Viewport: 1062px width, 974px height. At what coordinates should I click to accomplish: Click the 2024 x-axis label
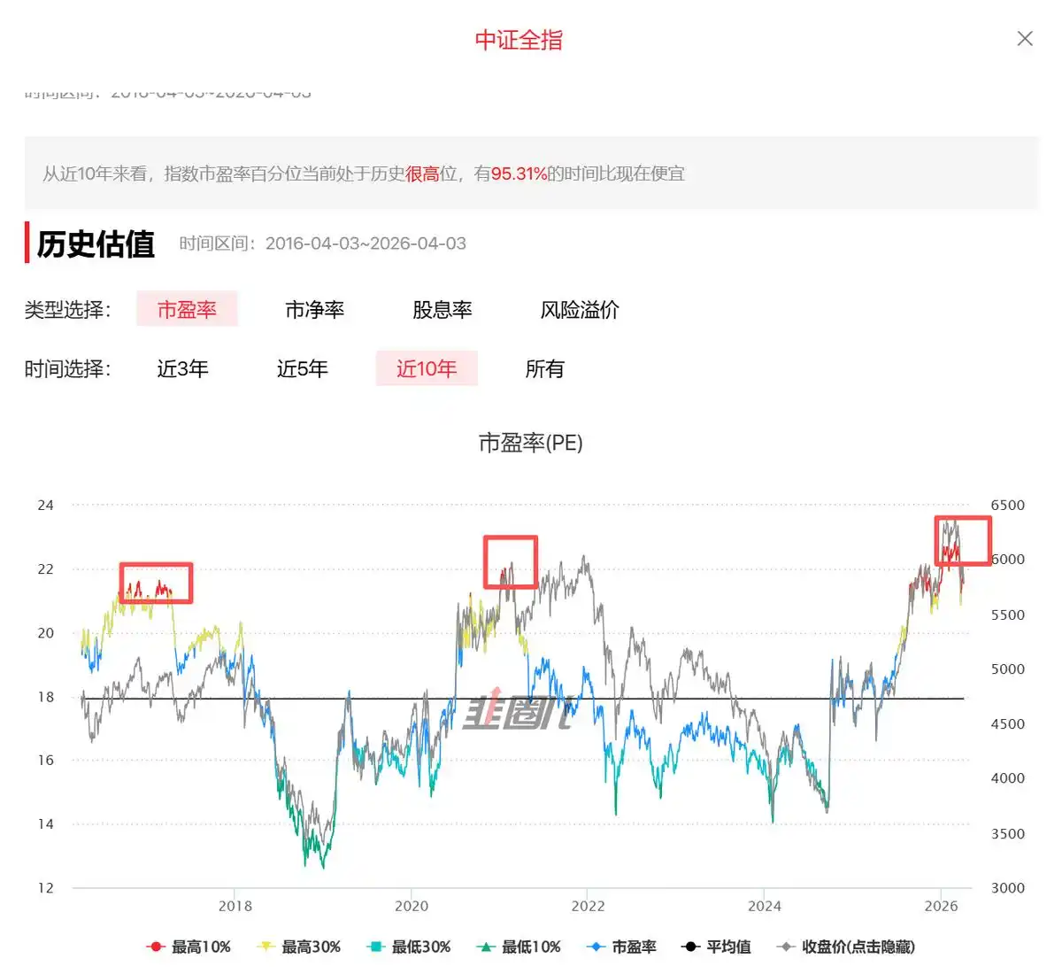point(765,906)
